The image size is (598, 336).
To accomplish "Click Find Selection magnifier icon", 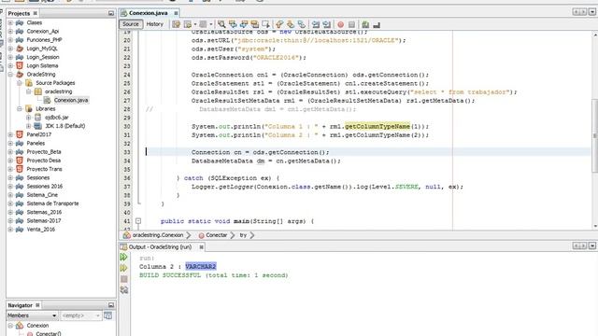I will pyautogui.click(x=221, y=24).
